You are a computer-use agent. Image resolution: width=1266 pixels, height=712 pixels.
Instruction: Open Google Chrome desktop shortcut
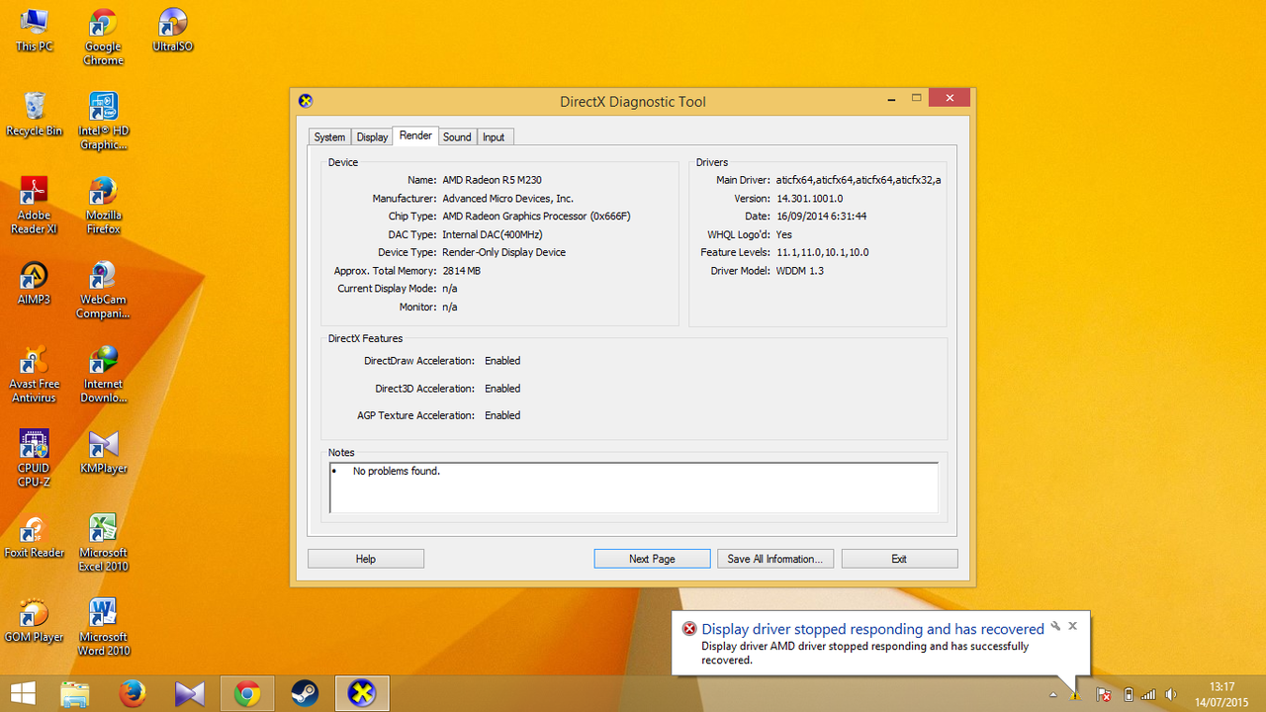click(103, 38)
